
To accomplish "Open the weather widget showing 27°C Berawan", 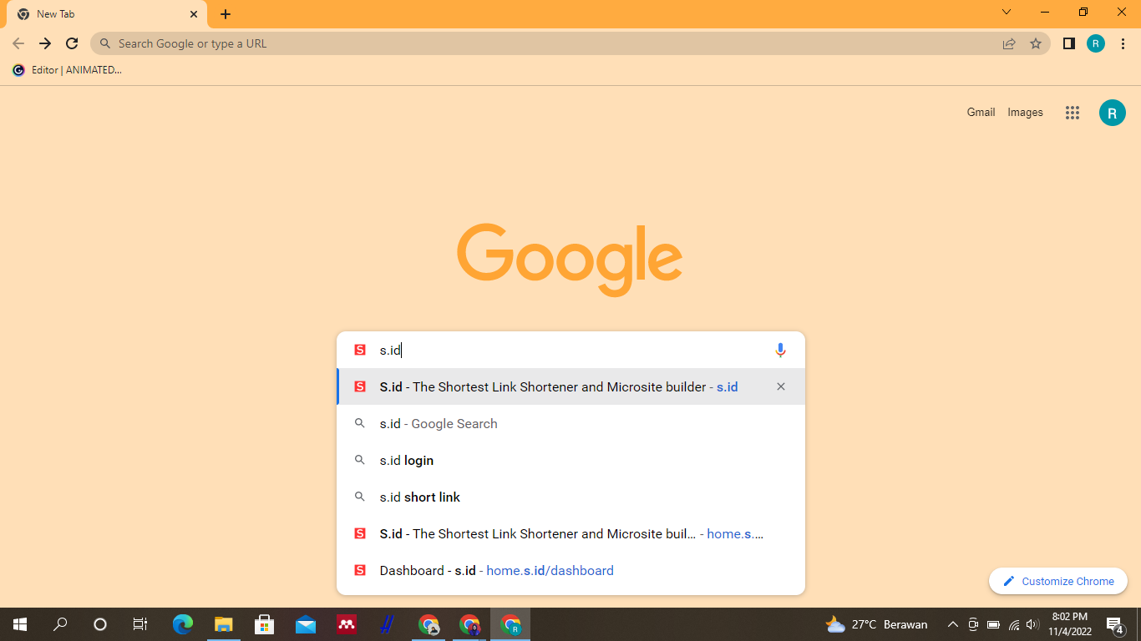I will coord(877,624).
